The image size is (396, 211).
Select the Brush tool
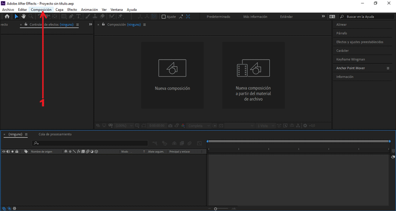click(88, 16)
